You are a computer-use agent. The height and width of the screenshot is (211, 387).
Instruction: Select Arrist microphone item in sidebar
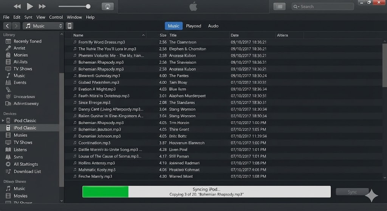(19, 48)
